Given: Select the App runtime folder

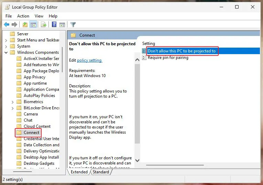Looking at the screenshot, I should 35,83.
